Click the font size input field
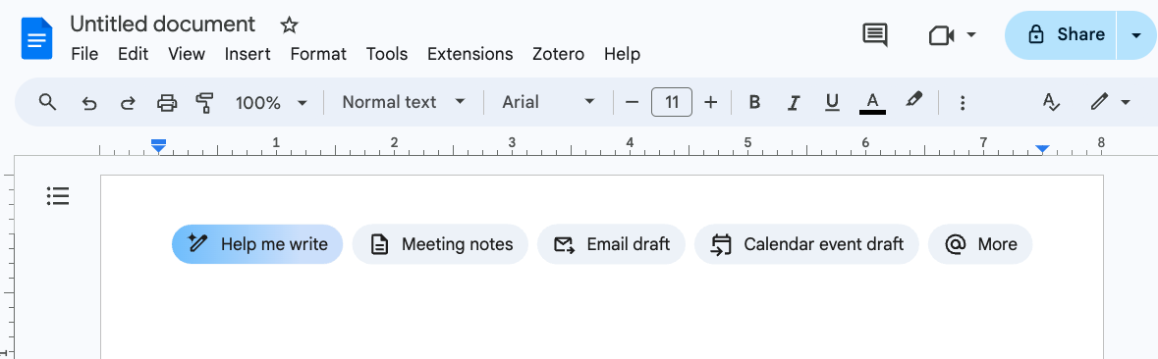Screen dimensions: 1158x359 click(x=671, y=102)
